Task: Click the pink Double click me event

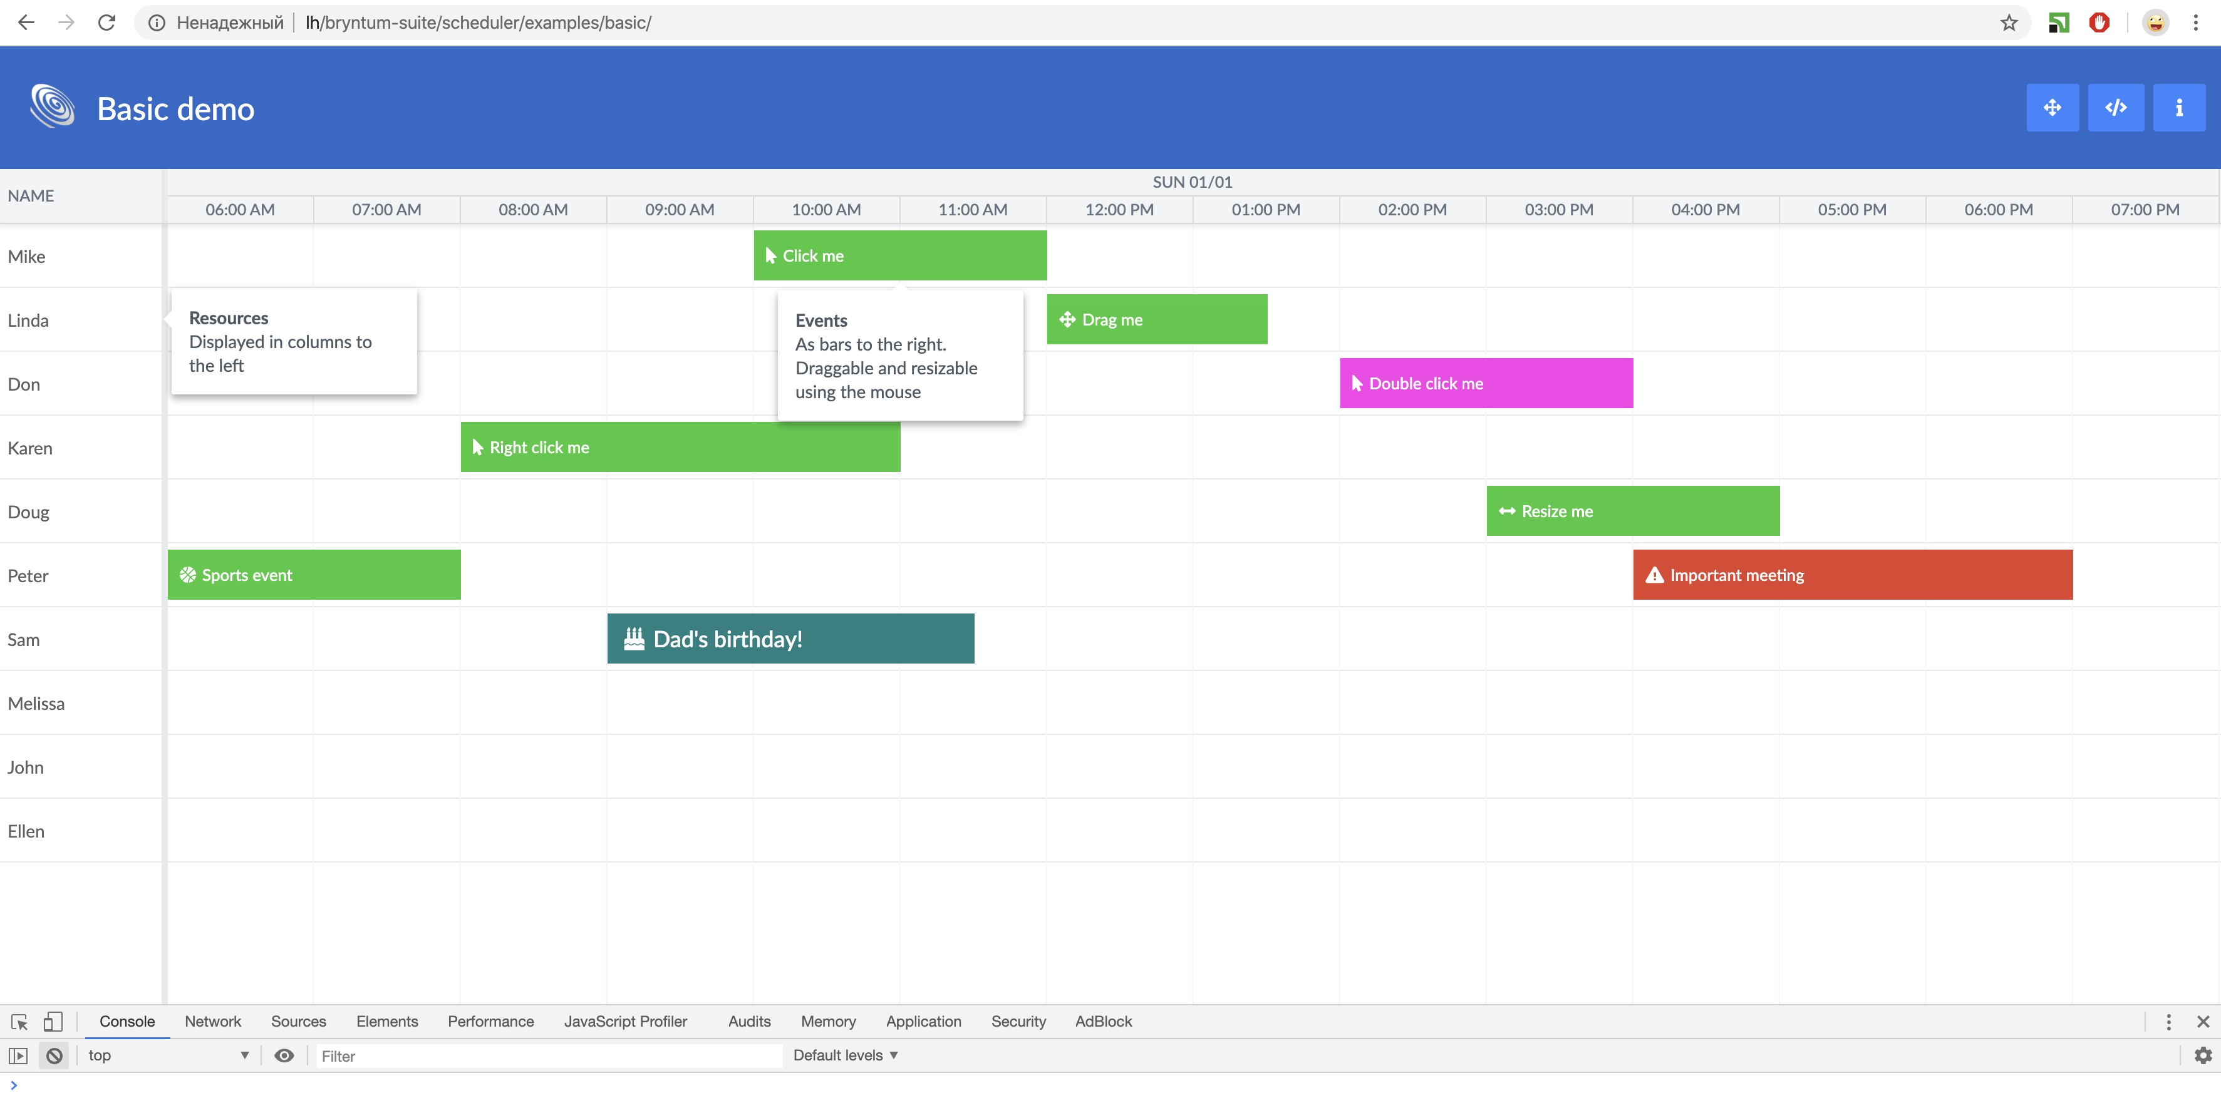Action: 1486,384
